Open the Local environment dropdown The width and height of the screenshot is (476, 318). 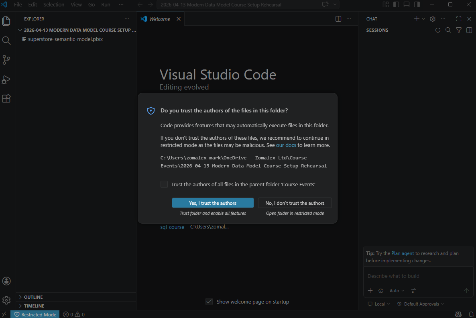(x=378, y=304)
